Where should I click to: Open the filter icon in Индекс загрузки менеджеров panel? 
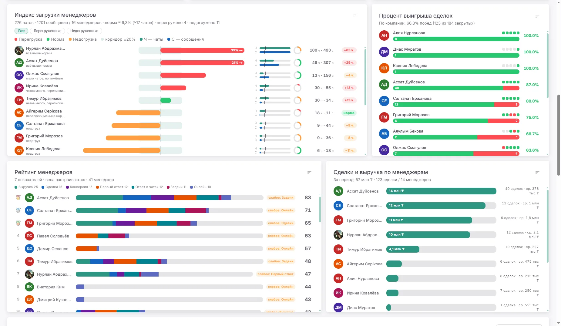pos(355,15)
